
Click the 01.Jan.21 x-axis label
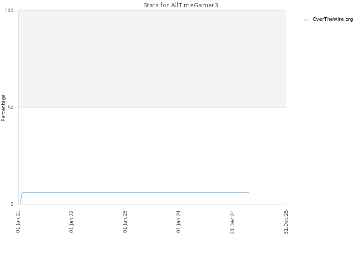point(18,221)
